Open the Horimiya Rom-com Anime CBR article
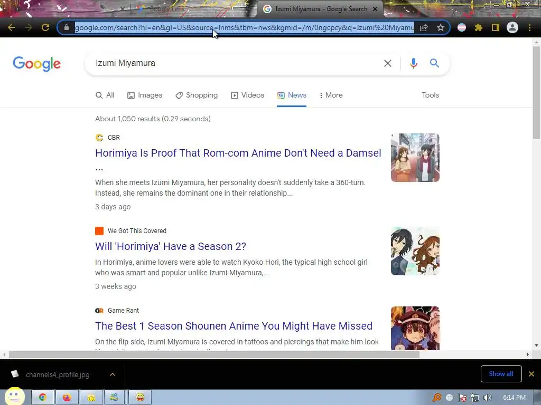 (238, 153)
